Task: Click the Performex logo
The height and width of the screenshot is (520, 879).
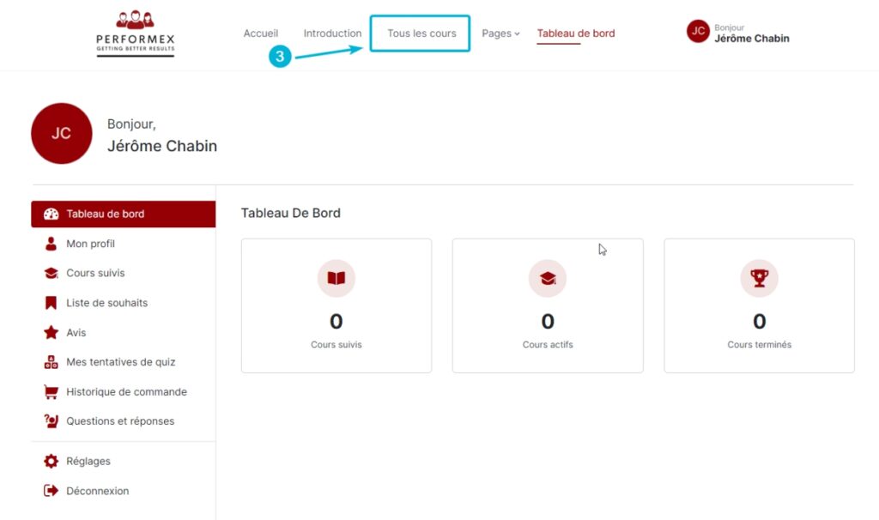Action: click(135, 33)
